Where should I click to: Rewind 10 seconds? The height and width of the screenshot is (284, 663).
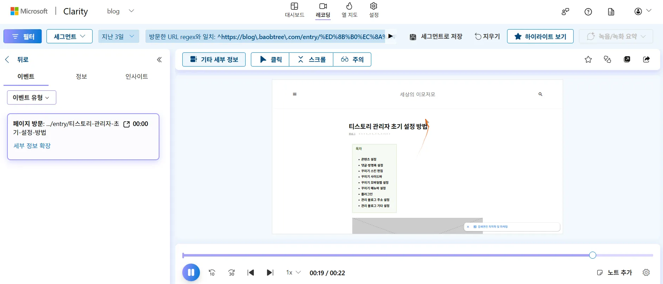coord(212,272)
